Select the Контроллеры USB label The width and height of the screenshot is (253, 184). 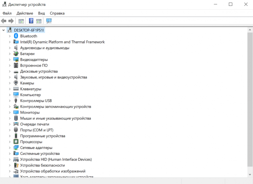click(x=36, y=100)
